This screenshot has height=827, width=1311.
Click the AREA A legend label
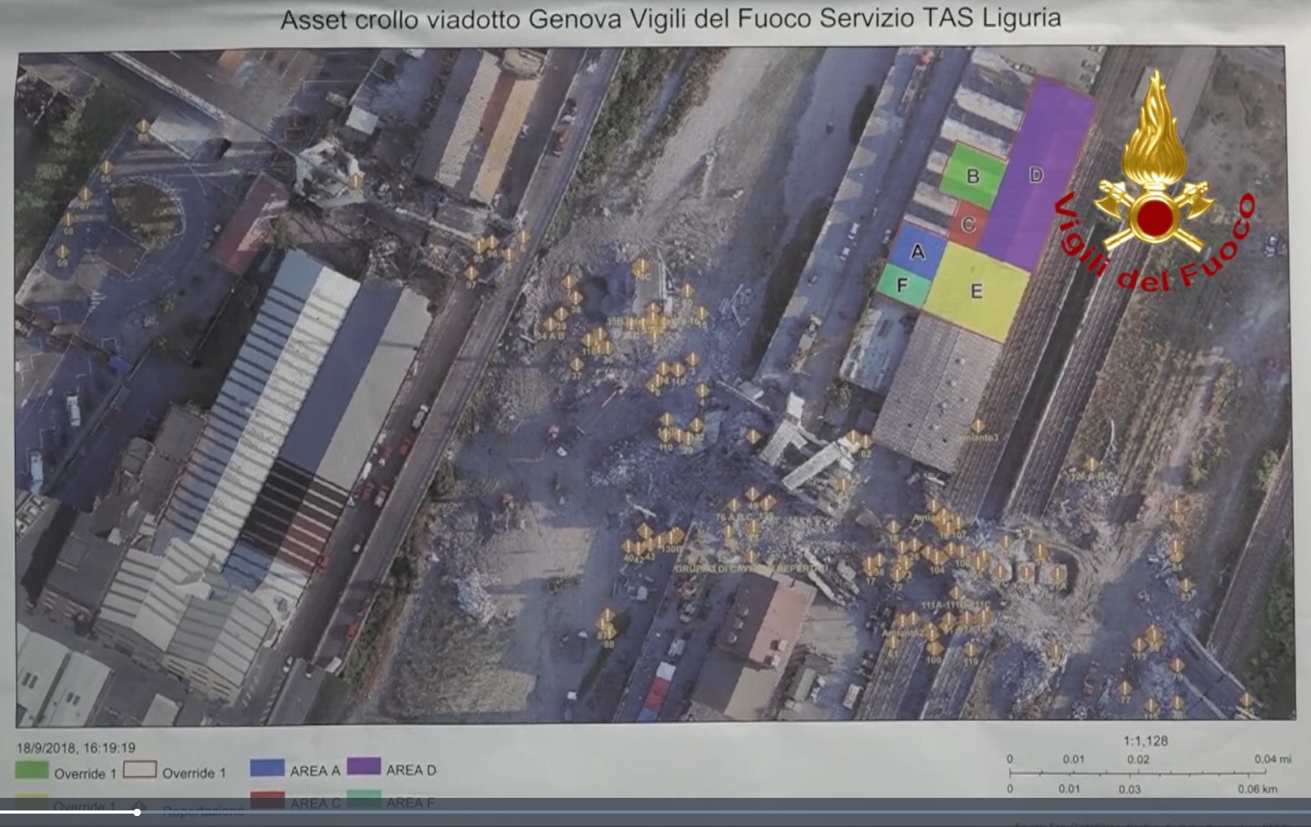pos(315,770)
